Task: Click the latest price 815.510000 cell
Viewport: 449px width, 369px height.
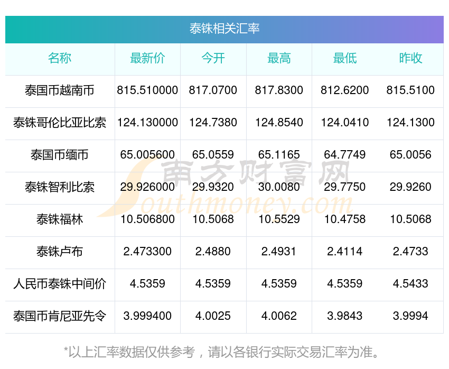Action: tap(147, 90)
